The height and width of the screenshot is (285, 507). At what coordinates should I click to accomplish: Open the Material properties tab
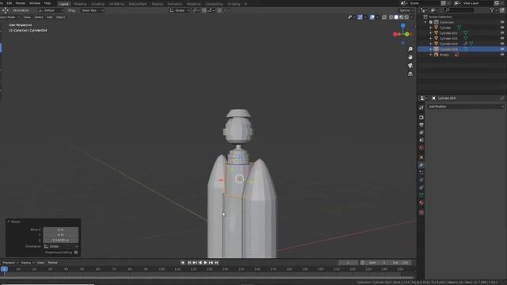(x=421, y=203)
